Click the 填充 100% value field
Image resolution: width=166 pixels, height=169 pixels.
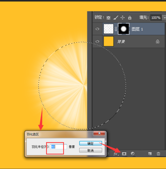156,18
